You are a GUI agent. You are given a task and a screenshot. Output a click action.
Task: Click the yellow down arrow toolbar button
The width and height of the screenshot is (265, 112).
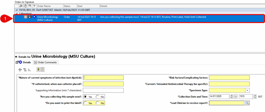point(38,69)
